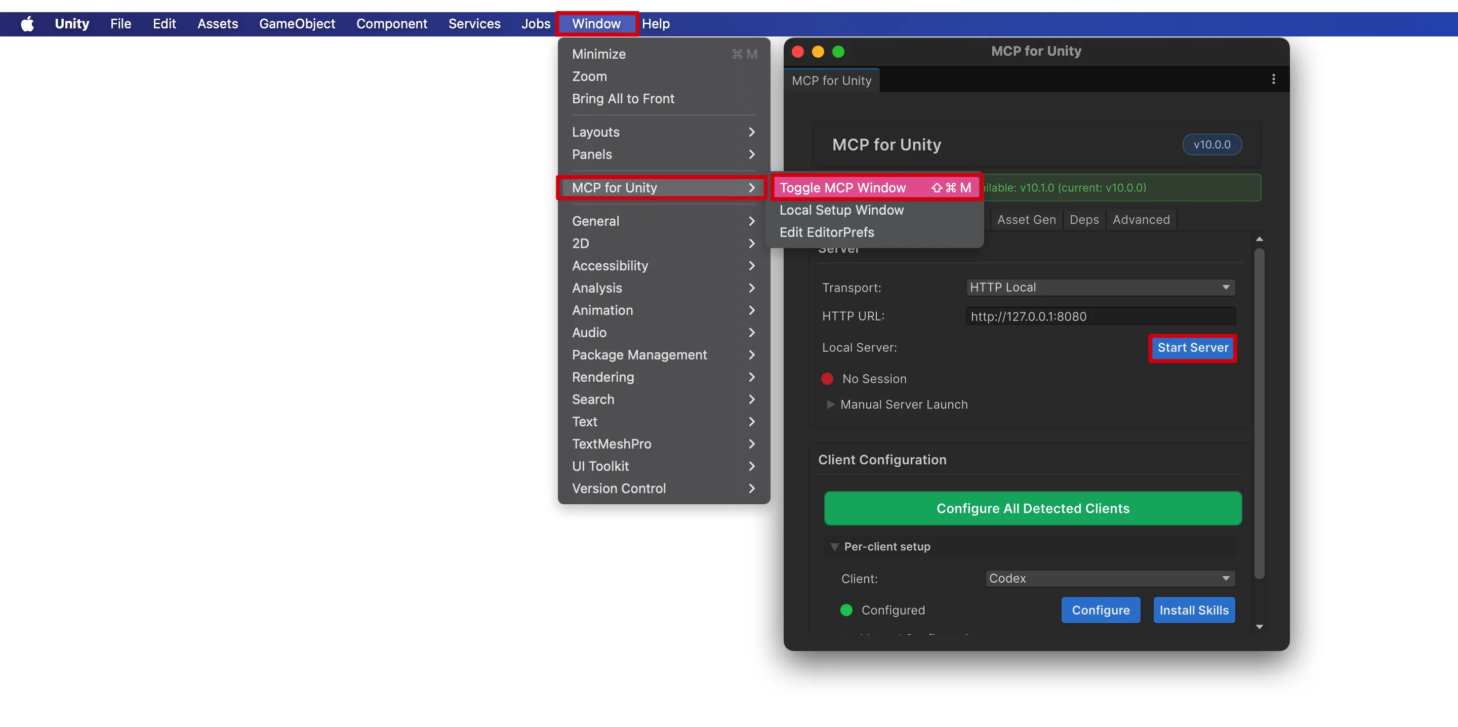The image size is (1458, 727).
Task: Click the Local Server: label
Action: pyautogui.click(x=859, y=348)
